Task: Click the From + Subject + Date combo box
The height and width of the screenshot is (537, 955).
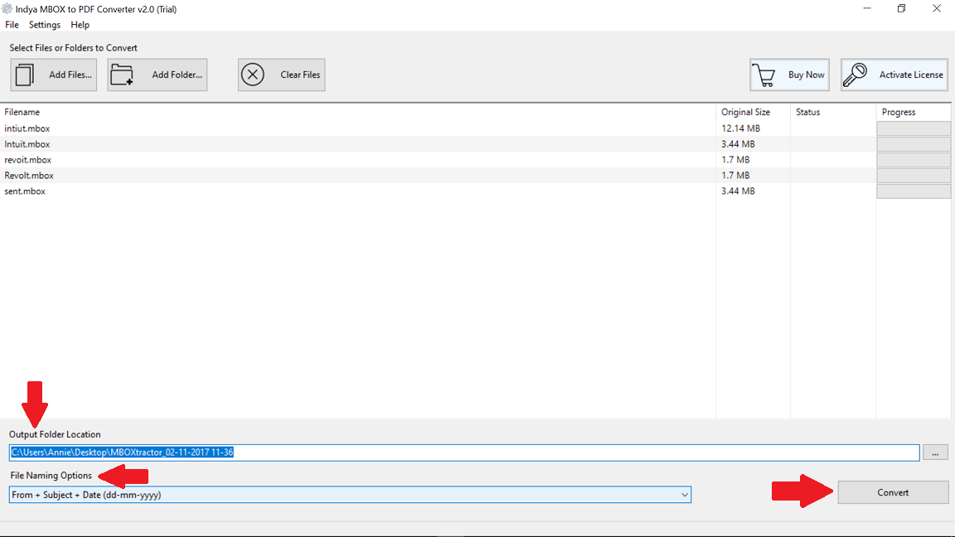Action: pyautogui.click(x=350, y=495)
